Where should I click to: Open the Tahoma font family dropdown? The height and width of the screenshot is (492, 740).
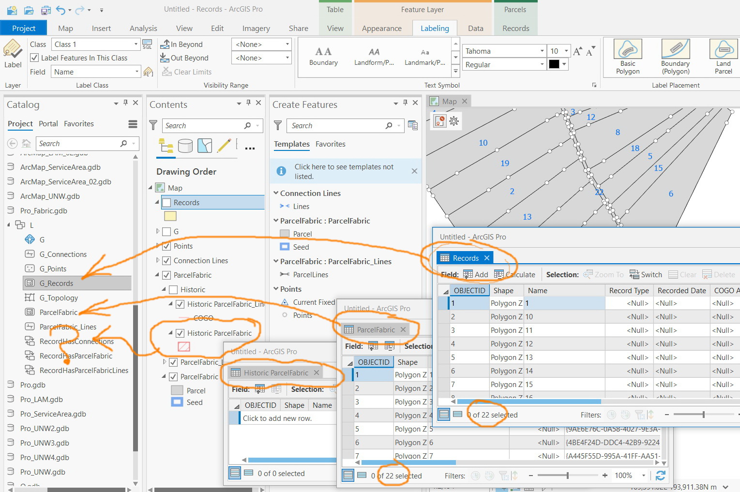pyautogui.click(x=542, y=51)
